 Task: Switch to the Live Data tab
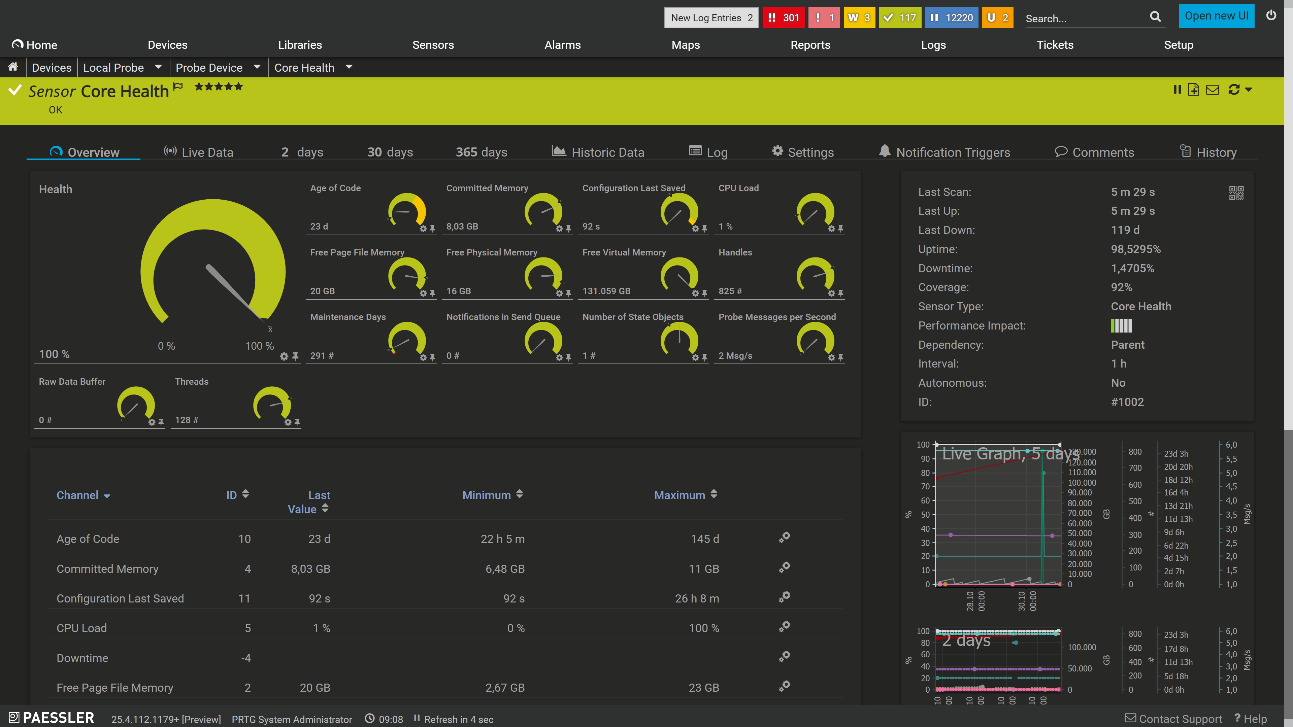pos(199,152)
